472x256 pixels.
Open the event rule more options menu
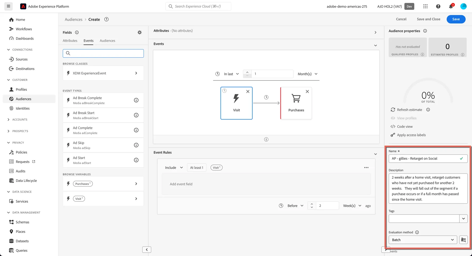(366, 168)
